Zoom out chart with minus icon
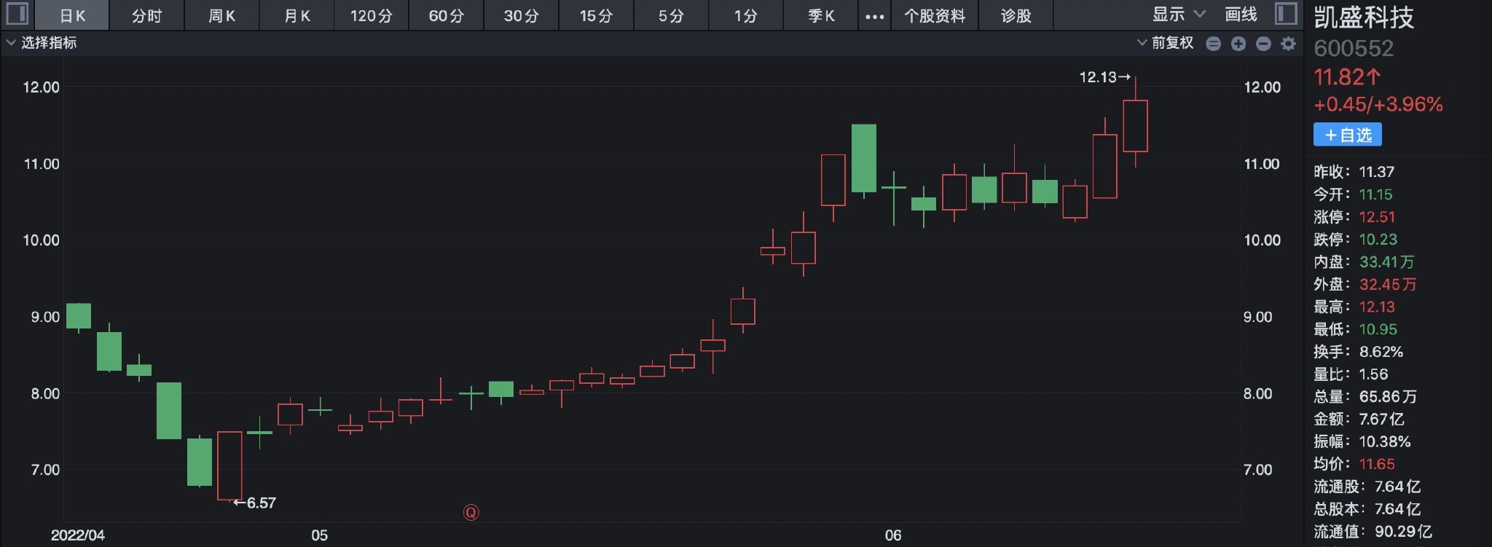Viewport: 1492px width, 547px height. pos(1263,44)
